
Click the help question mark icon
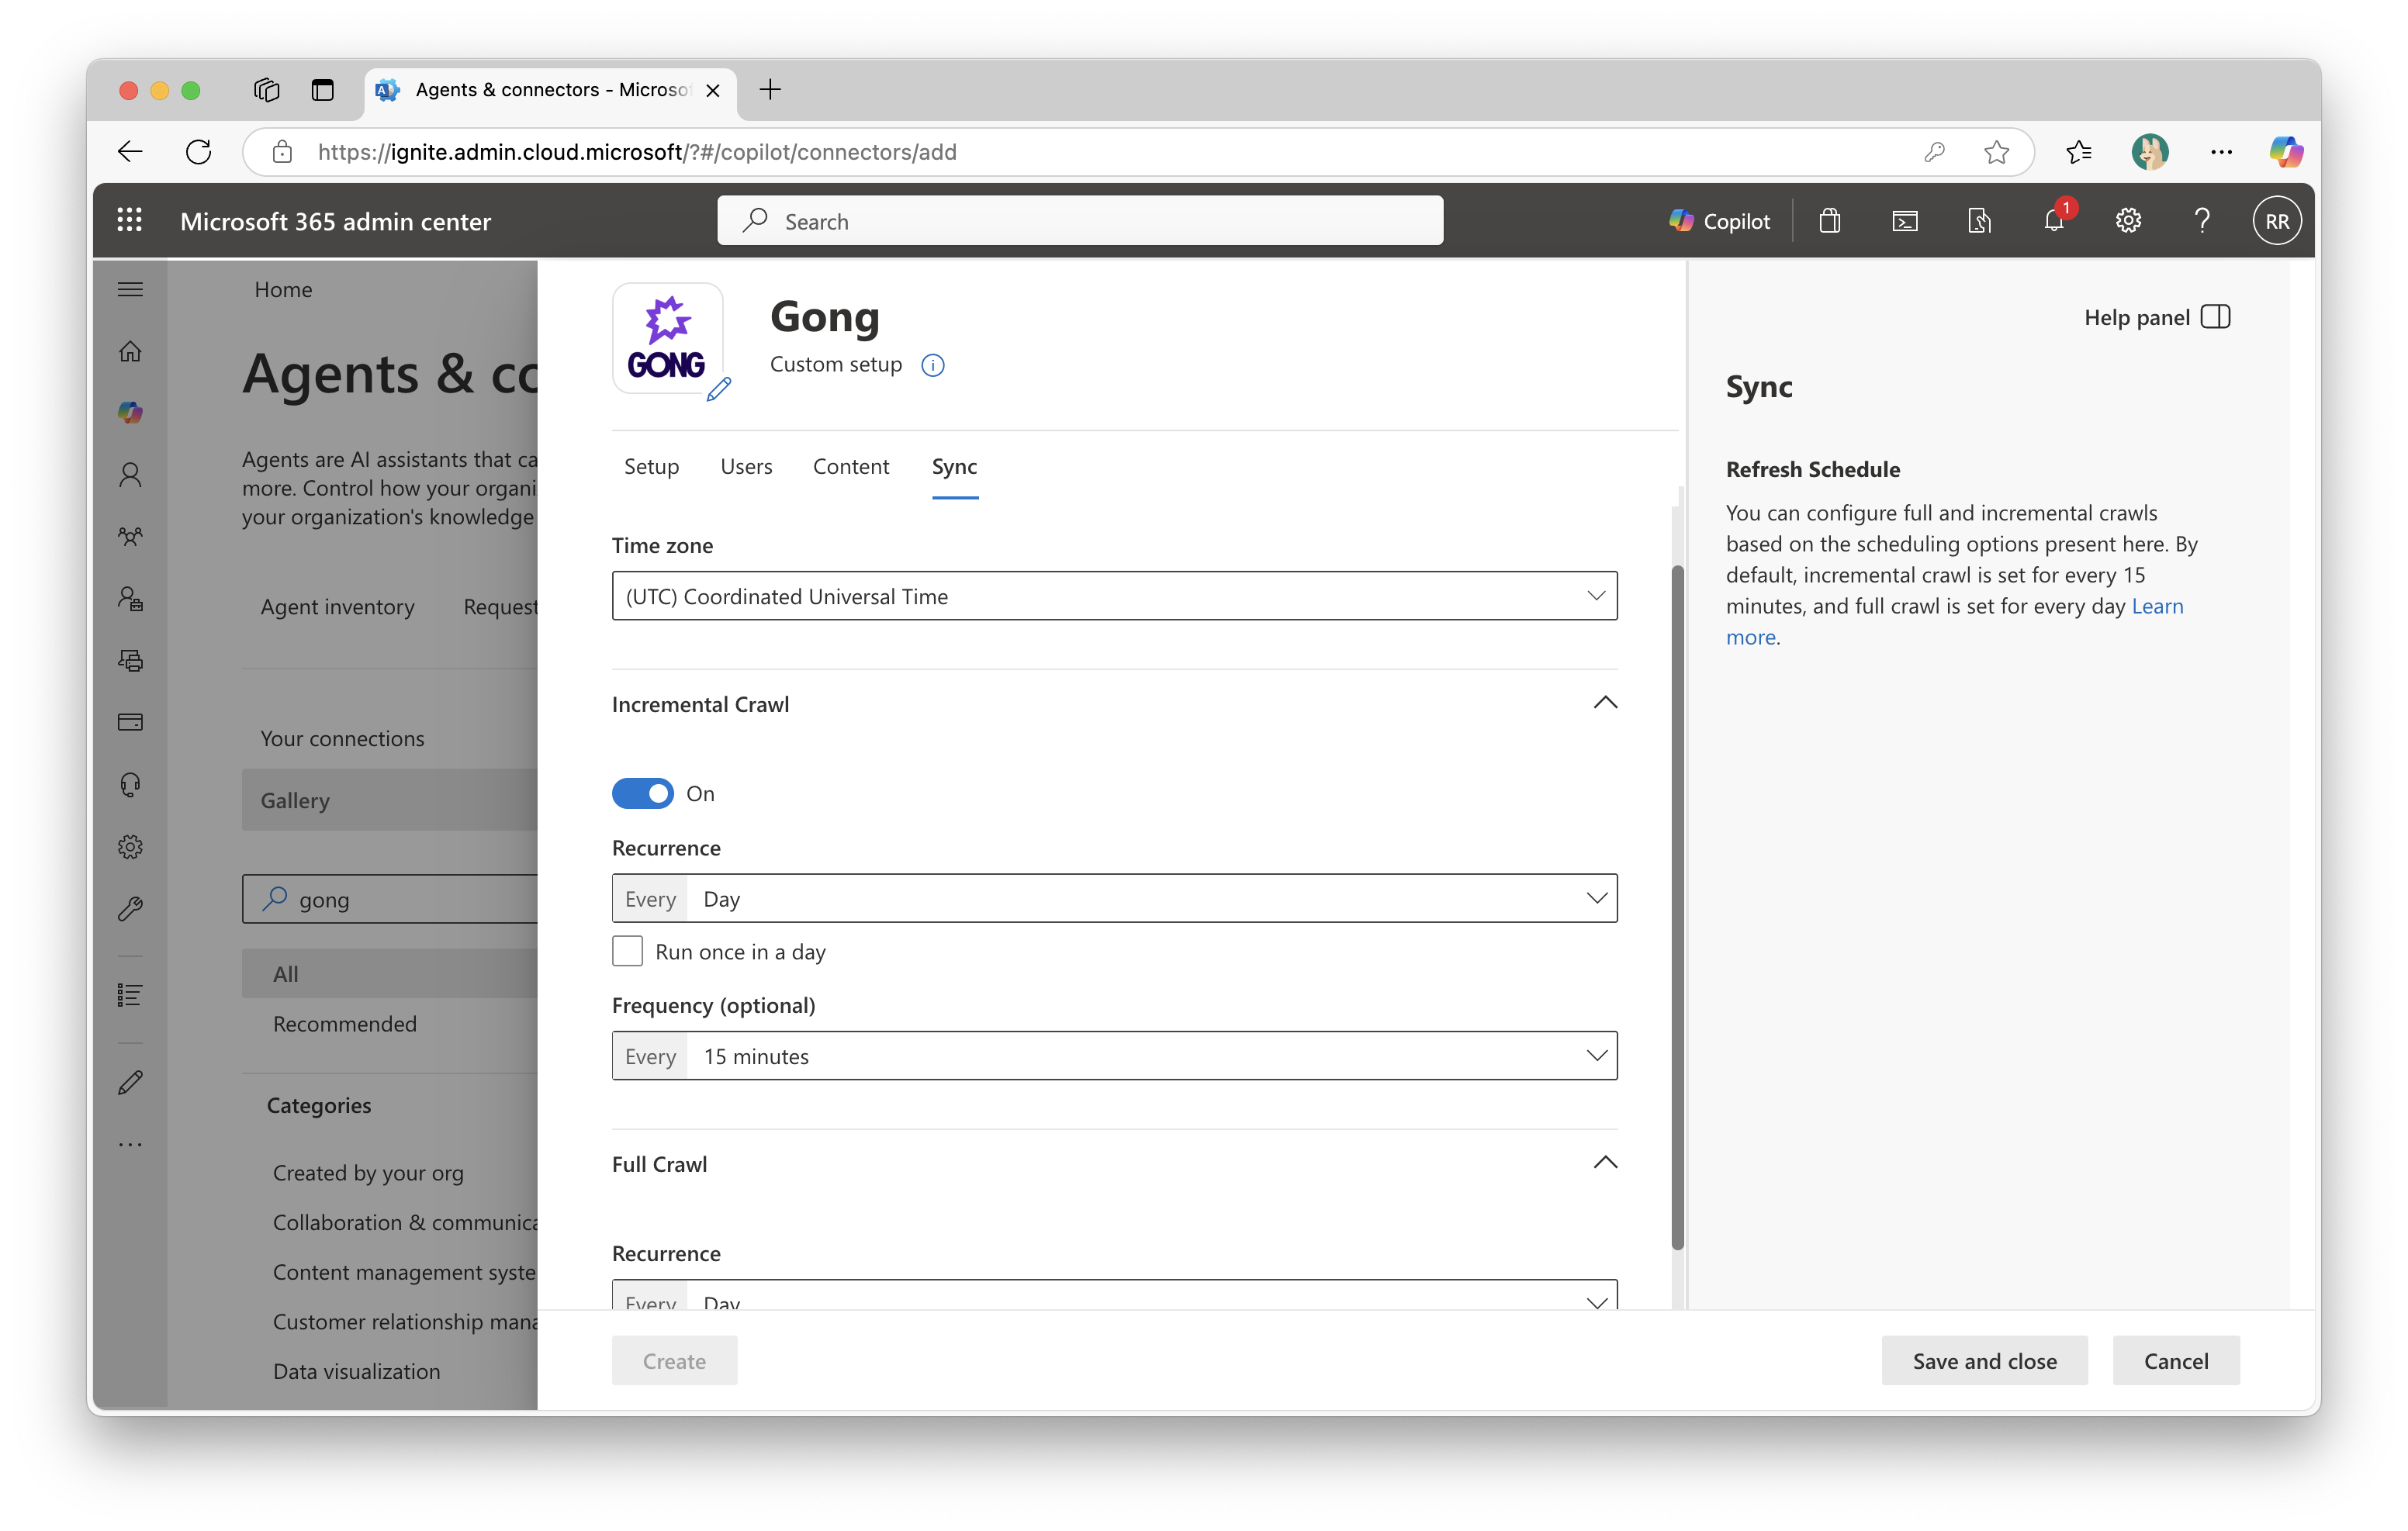(2201, 221)
